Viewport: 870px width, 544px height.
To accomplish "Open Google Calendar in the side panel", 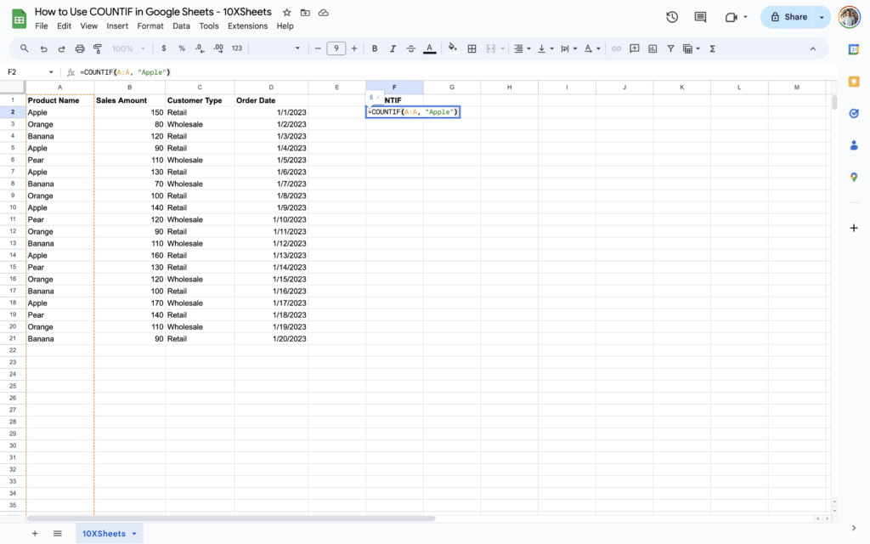I will (854, 49).
